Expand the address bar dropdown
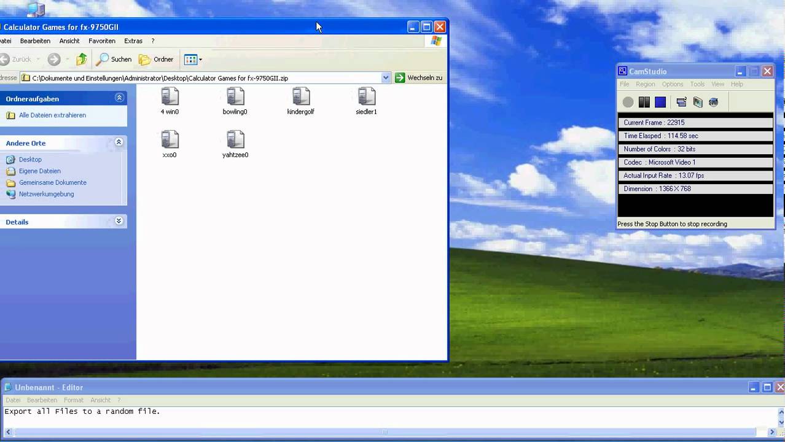Screen dimensions: 785x442 (x=386, y=78)
